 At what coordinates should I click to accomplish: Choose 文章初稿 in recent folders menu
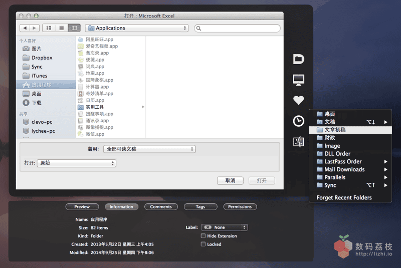coord(350,130)
